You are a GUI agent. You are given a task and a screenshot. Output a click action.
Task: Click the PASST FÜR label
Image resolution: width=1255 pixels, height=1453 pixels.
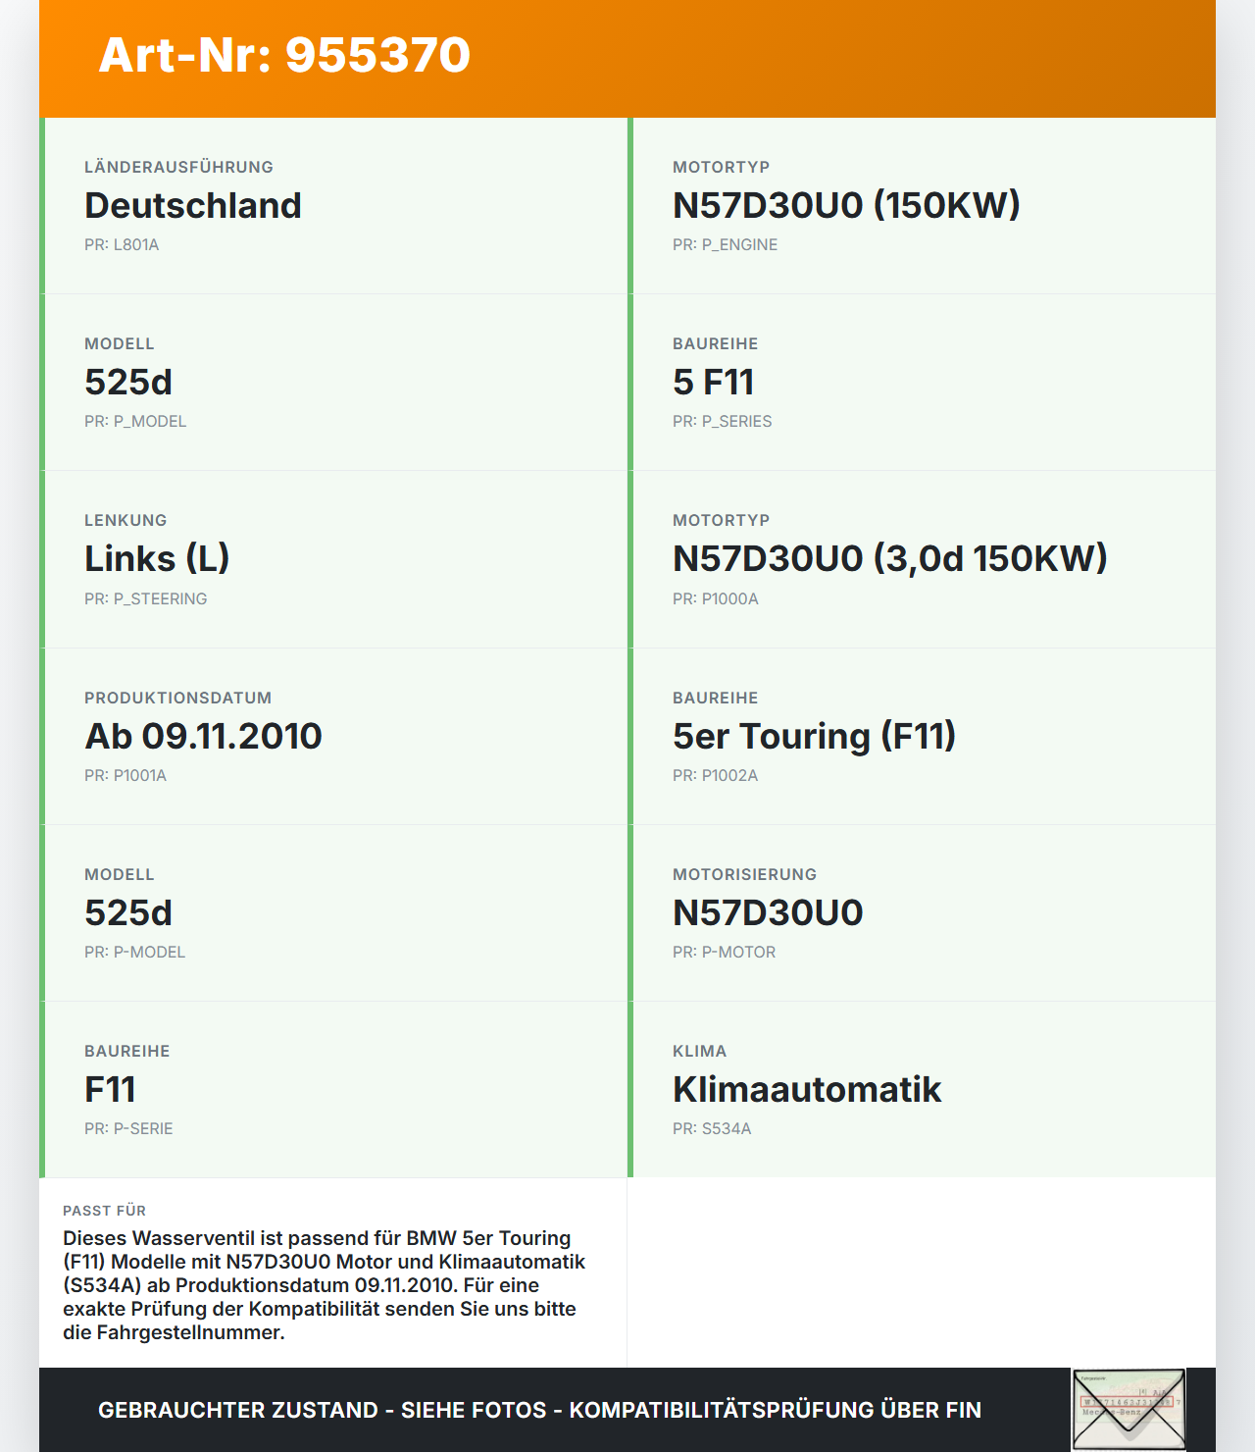[104, 1211]
